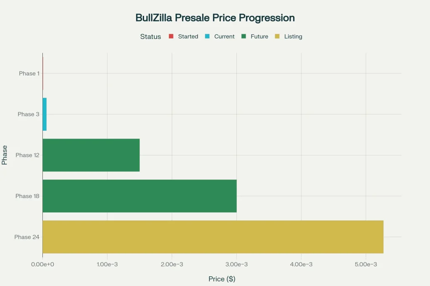The image size is (430, 286).
Task: Click the vertical Phase y-axis title
Action: 5,155
